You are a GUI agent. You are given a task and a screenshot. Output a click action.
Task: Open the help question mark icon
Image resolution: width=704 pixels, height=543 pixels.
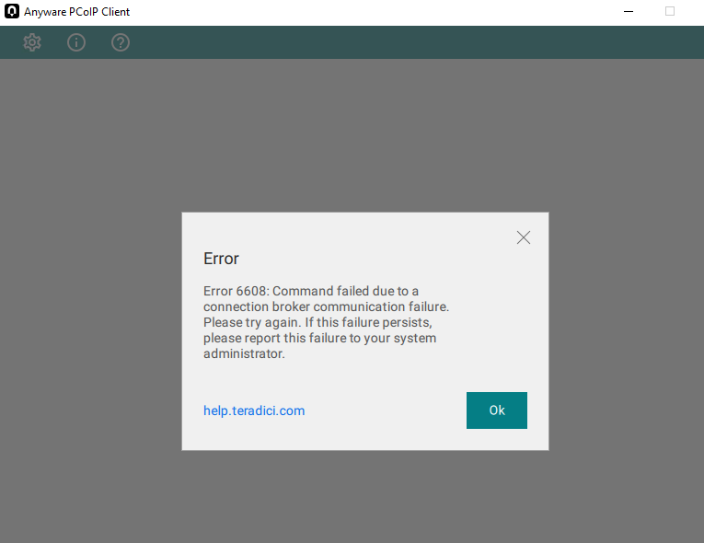coord(121,42)
